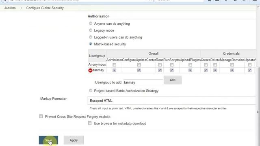Click the Anonymous row label
This screenshot has height=146, width=260.
tap(97, 64)
